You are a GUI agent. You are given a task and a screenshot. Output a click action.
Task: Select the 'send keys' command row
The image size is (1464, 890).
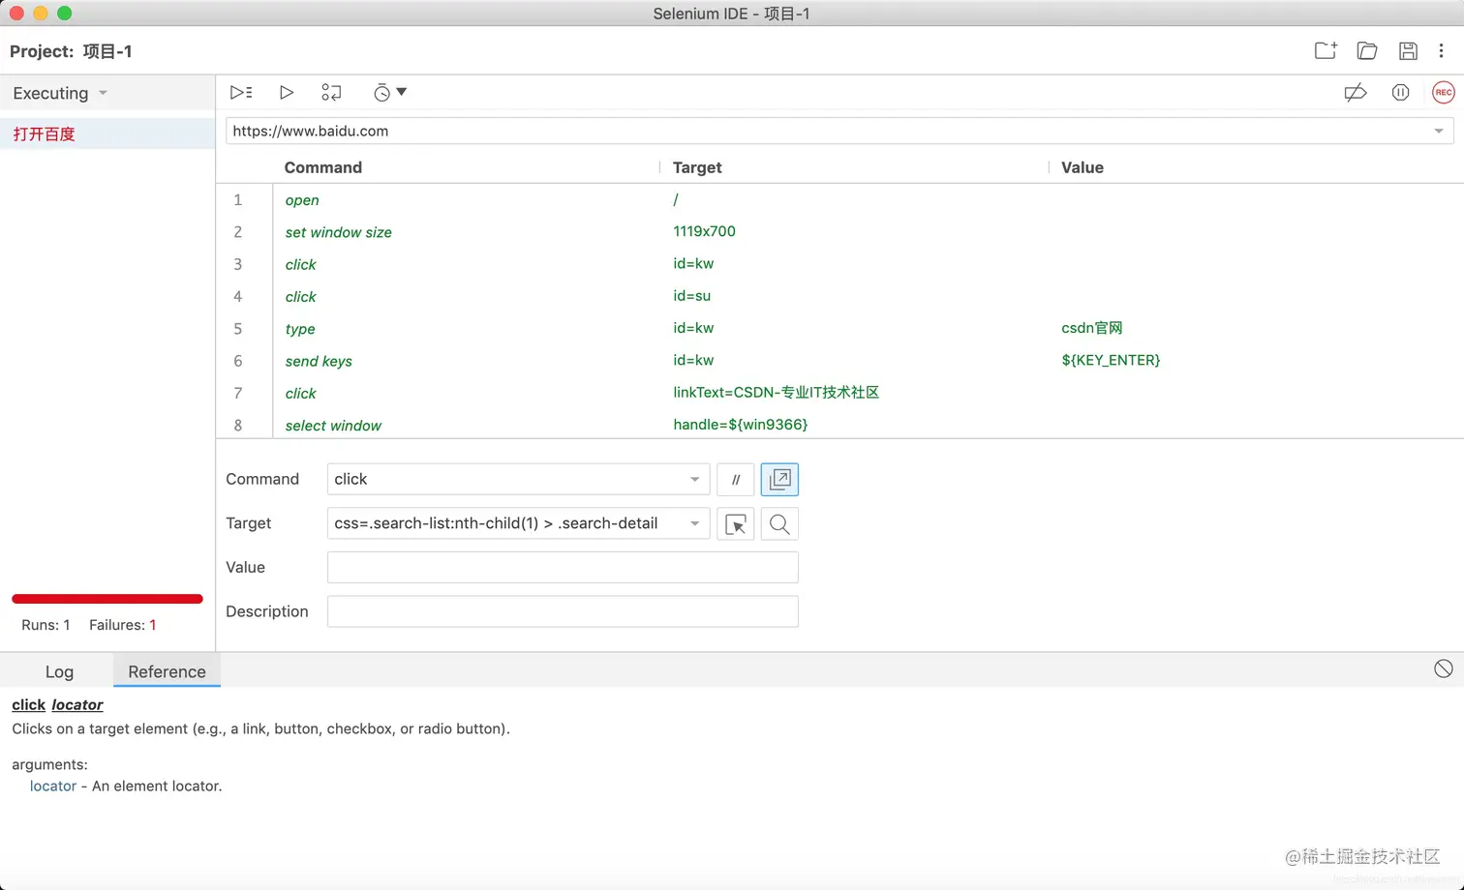point(839,361)
